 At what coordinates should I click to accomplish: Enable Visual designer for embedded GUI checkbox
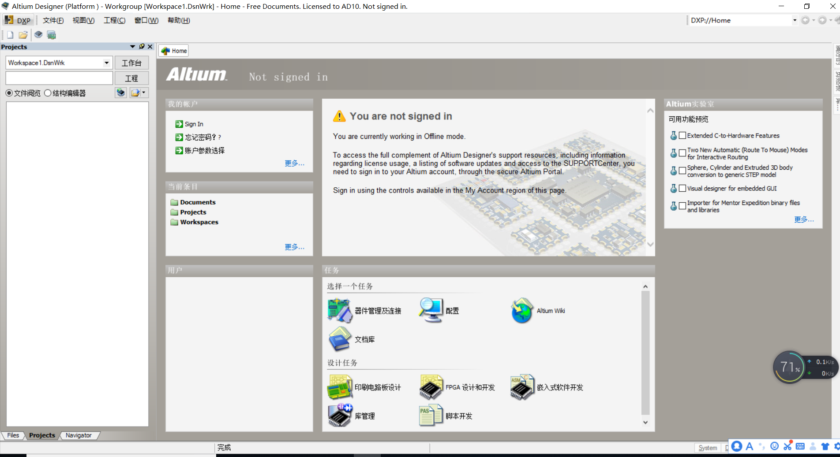coord(682,188)
